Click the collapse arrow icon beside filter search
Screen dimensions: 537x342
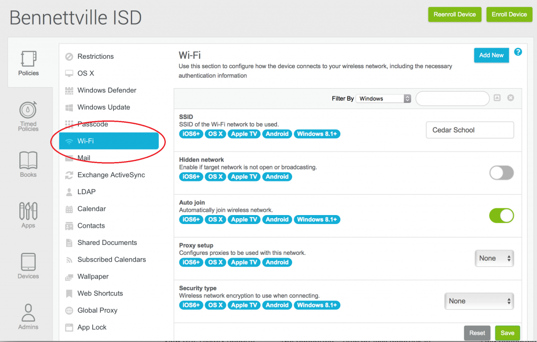497,98
